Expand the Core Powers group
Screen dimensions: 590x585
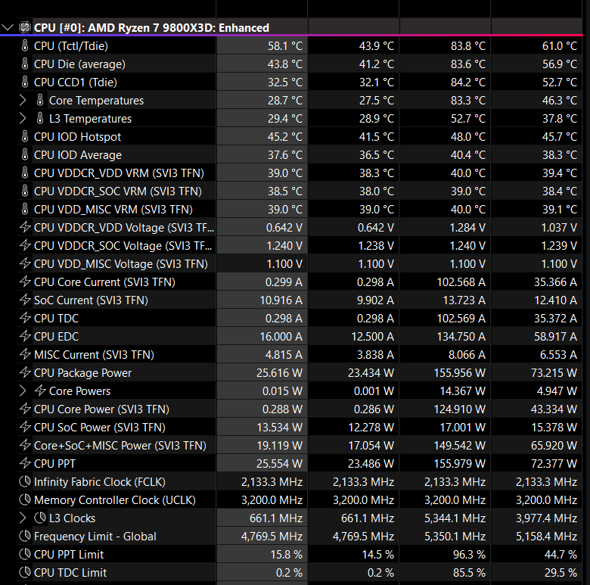[x=23, y=391]
